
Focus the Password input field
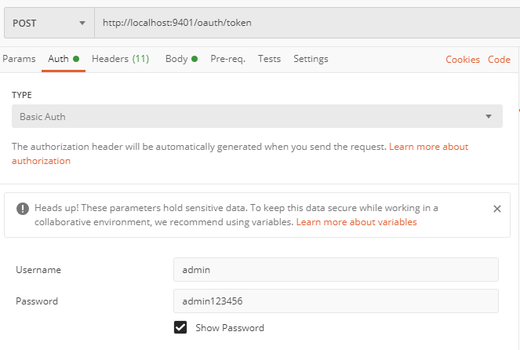336,301
